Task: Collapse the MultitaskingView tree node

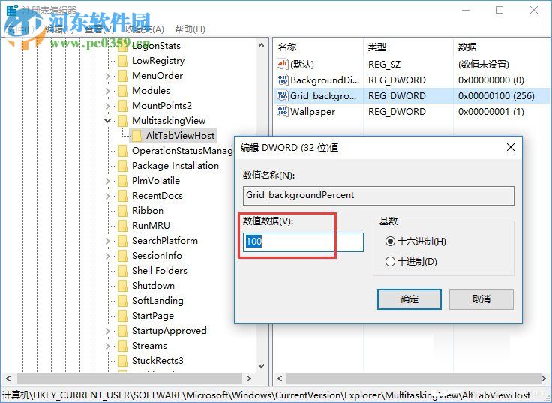Action: (108, 121)
